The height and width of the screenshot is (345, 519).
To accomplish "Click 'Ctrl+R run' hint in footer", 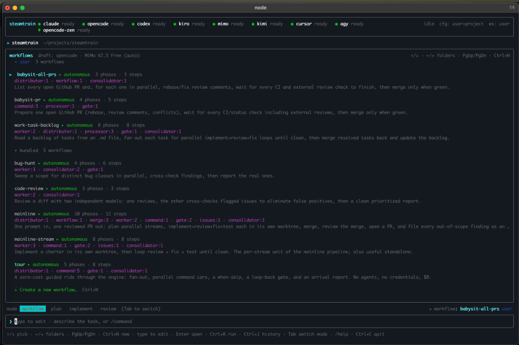I will [224, 334].
